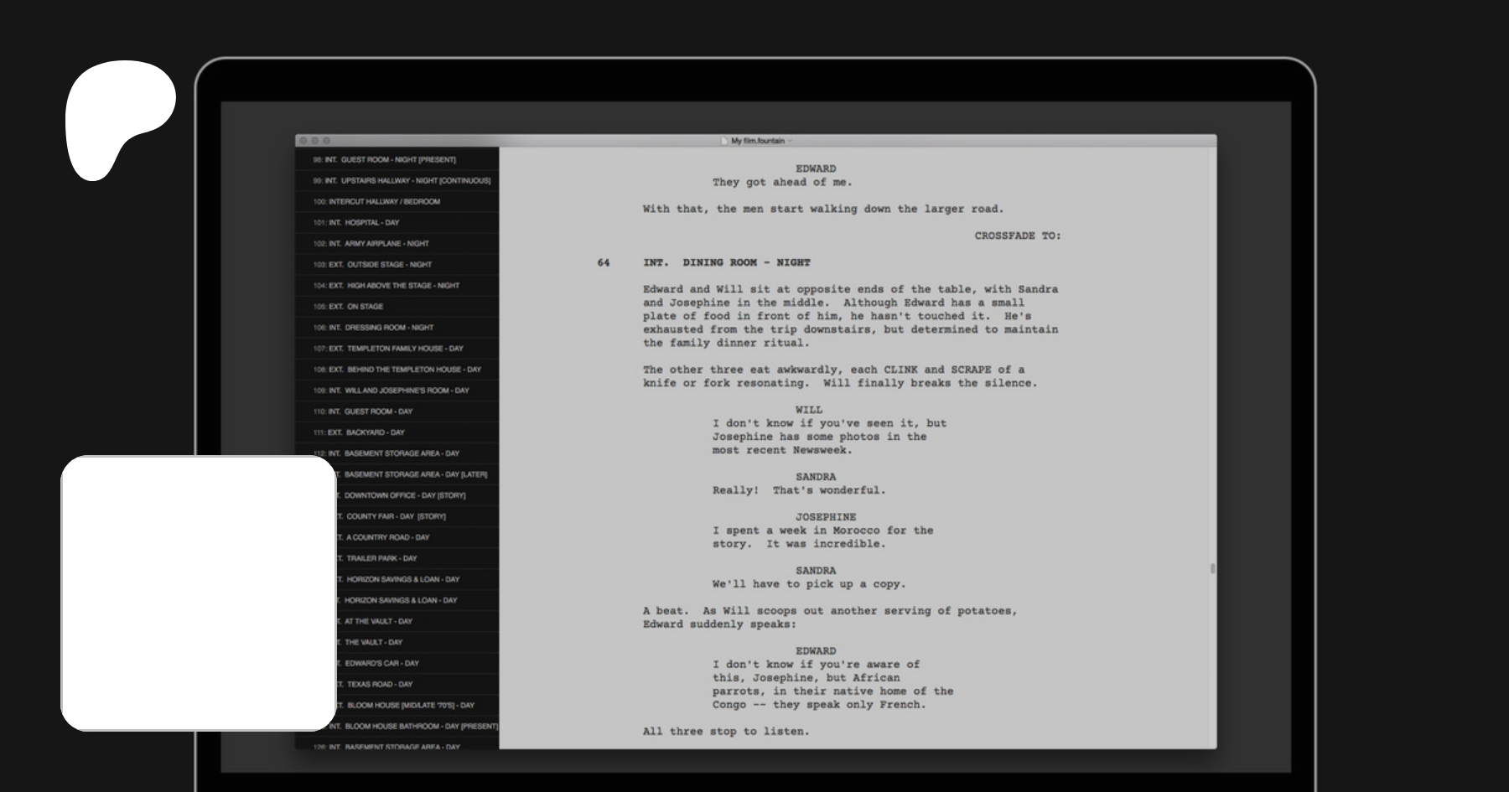Screen dimensions: 1509x792
Task: Click the CROSSFADE TO: transition line
Action: [x=1017, y=236]
